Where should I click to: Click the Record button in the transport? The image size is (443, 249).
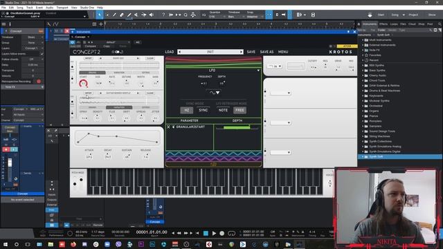[222, 233]
